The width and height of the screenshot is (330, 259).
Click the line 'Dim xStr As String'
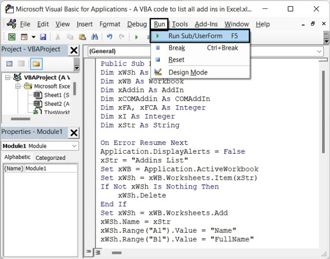pos(140,125)
